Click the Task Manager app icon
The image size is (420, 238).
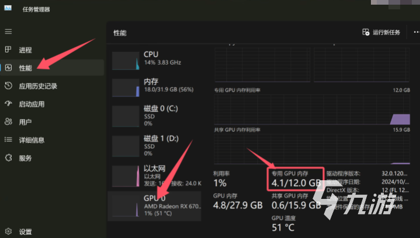tap(8, 8)
